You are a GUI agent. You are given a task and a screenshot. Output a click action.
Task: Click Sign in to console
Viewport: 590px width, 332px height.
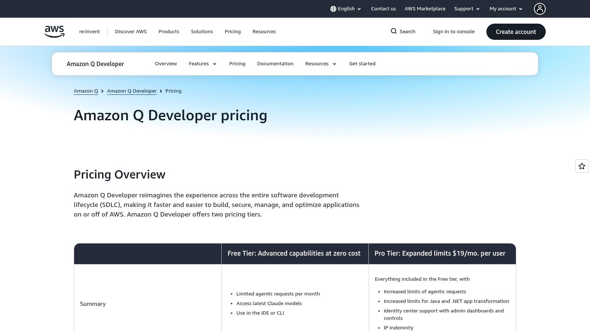point(454,32)
